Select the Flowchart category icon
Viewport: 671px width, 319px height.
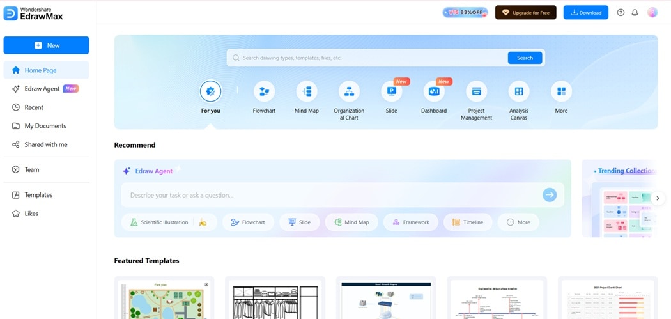[264, 91]
